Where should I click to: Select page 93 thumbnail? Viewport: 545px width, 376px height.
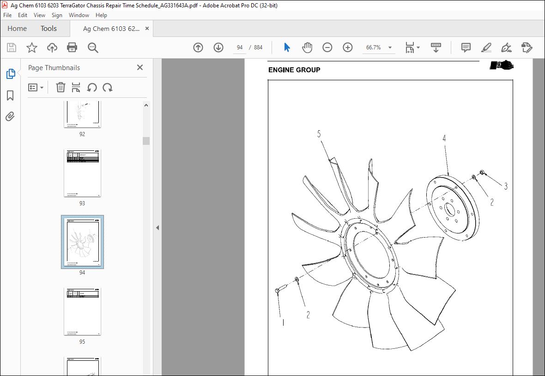click(x=82, y=173)
